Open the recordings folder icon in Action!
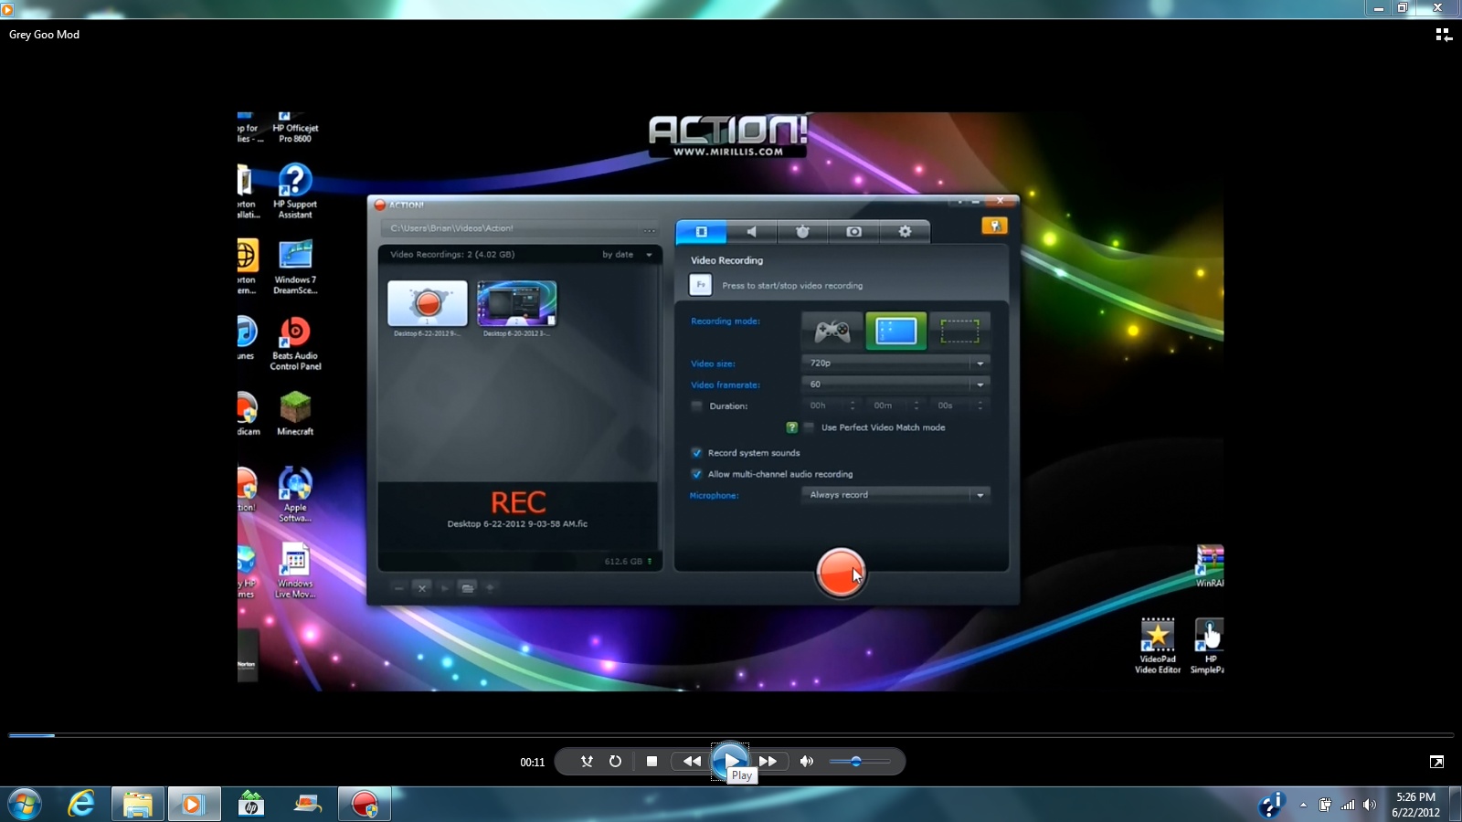The image size is (1462, 822). (468, 588)
